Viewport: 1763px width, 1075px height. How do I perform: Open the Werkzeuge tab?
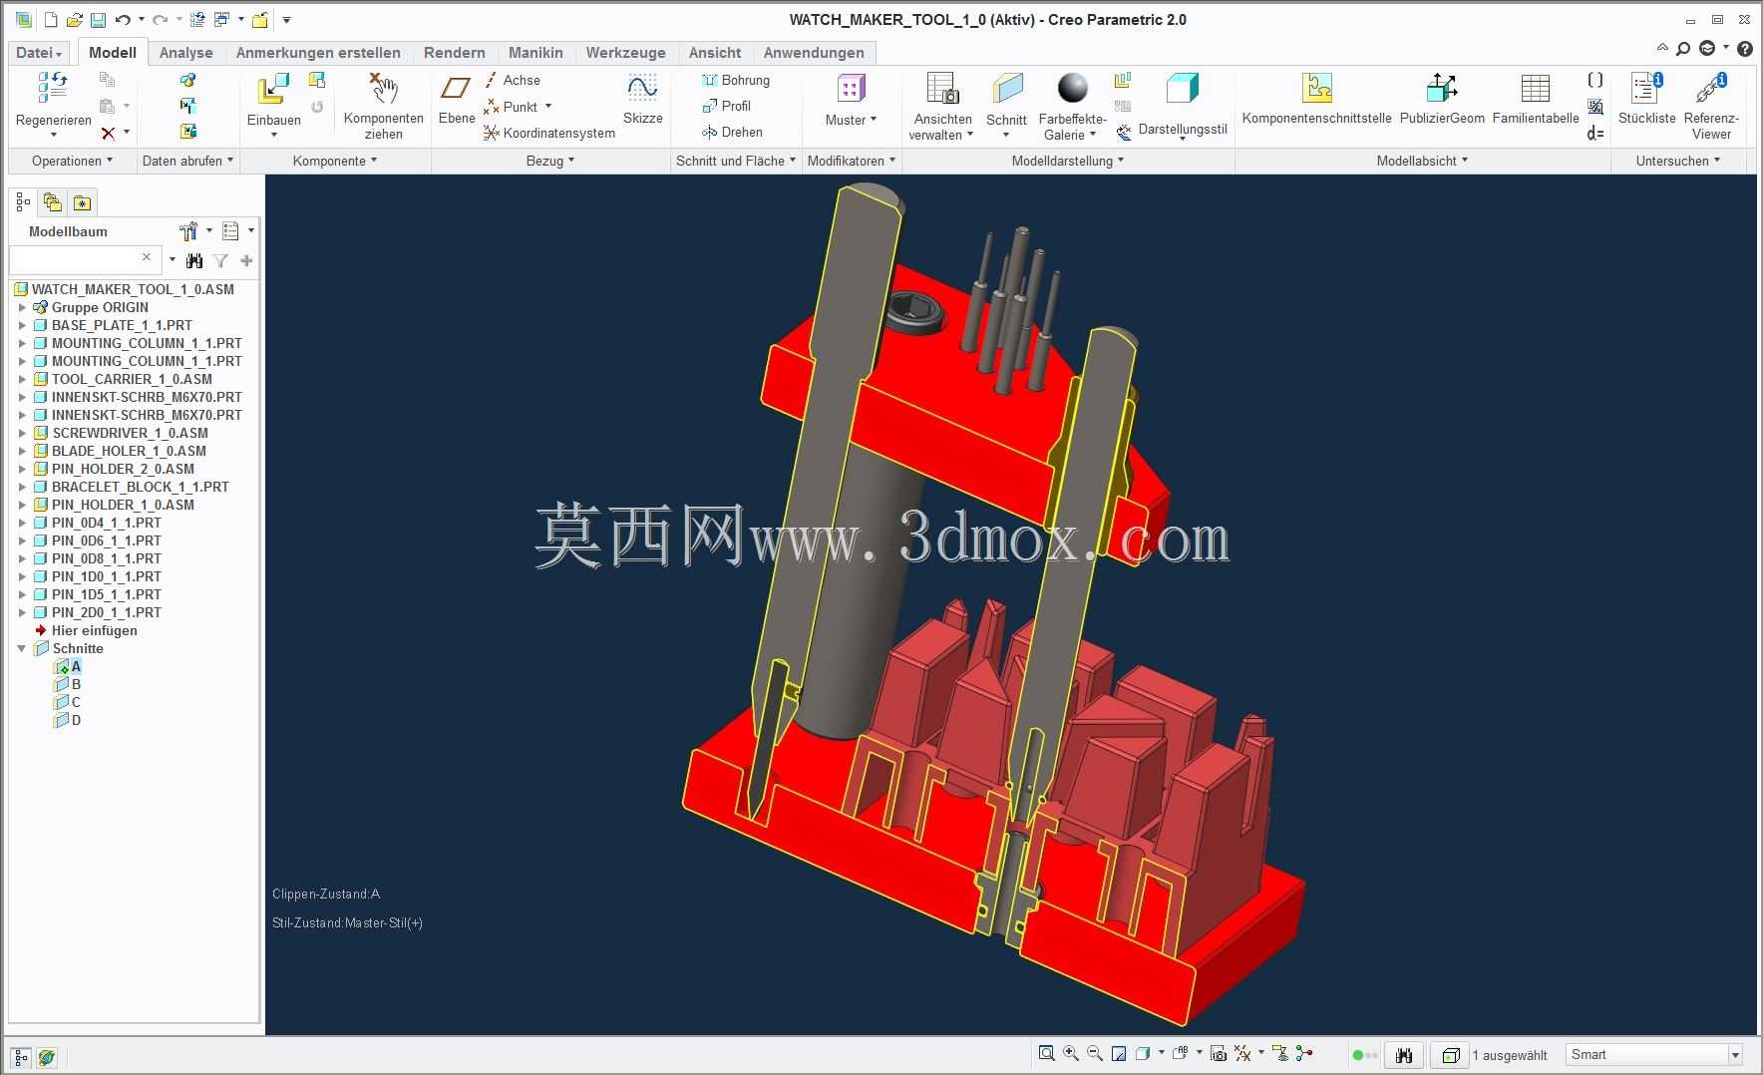point(625,53)
